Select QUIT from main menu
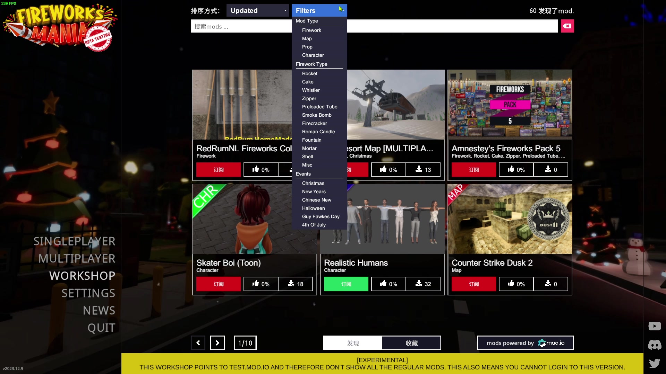The height and width of the screenshot is (374, 666). [101, 328]
